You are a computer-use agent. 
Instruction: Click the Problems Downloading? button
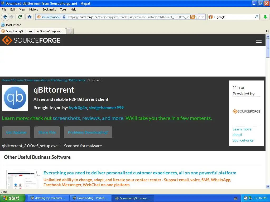(x=88, y=132)
